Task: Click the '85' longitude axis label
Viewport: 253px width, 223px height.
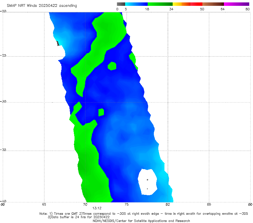Action: [x=209, y=204]
